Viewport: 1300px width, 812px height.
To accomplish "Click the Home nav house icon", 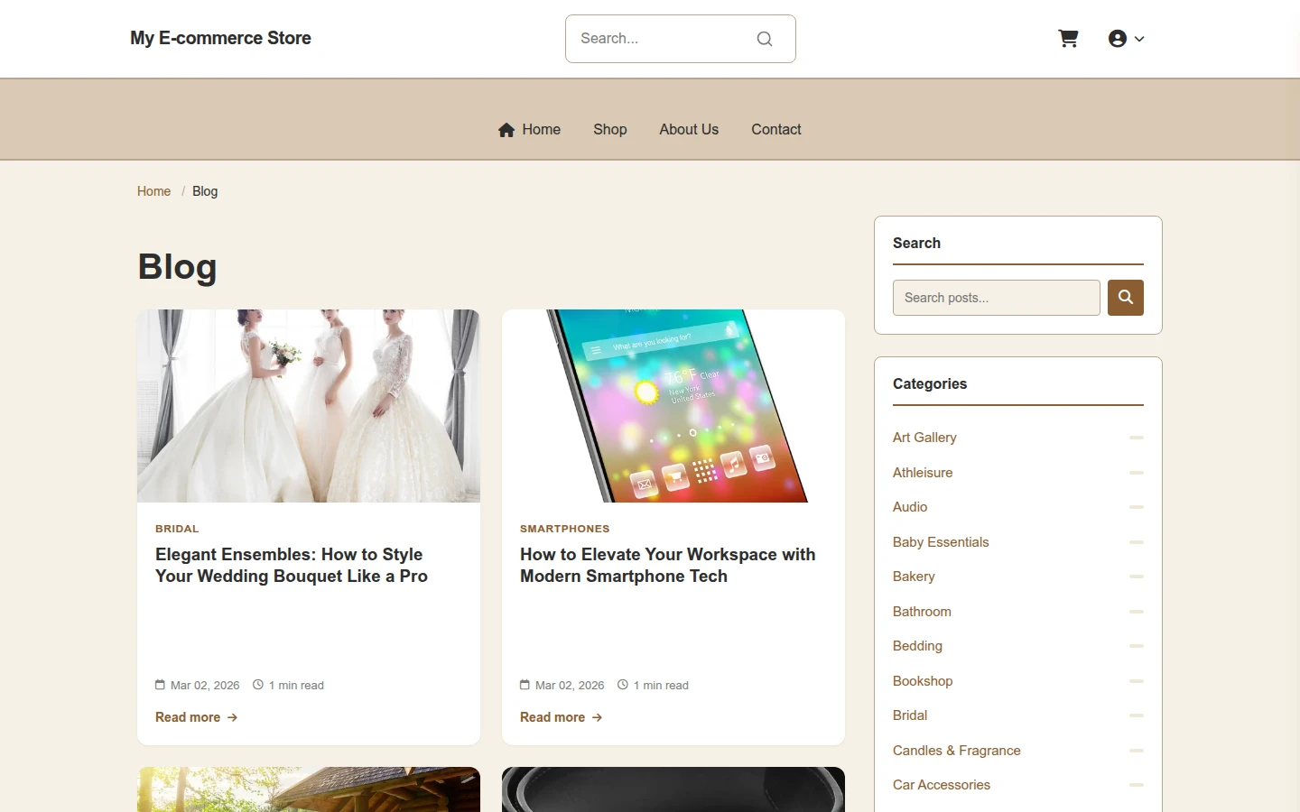I will click(x=506, y=130).
